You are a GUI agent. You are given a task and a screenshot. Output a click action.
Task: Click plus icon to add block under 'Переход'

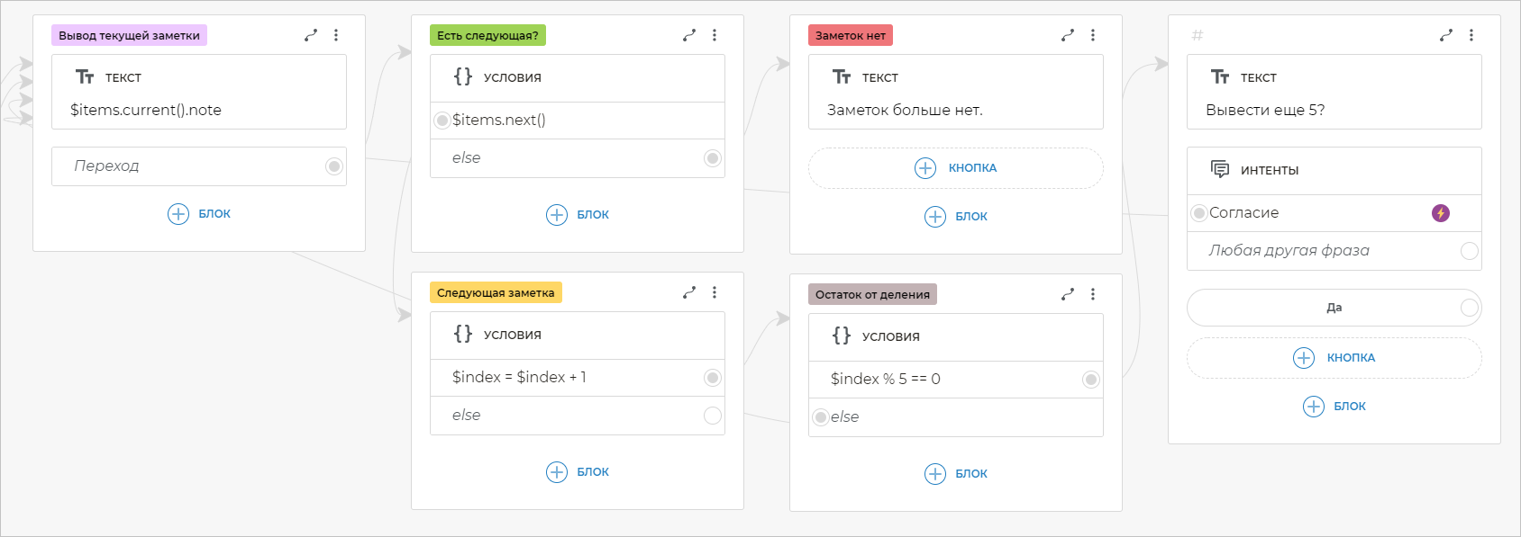178,213
